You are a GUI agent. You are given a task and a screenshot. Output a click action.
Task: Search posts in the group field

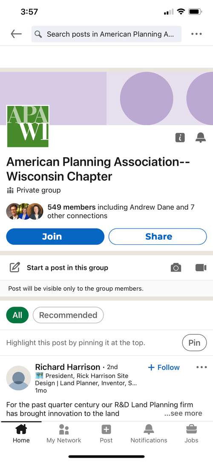[106, 34]
